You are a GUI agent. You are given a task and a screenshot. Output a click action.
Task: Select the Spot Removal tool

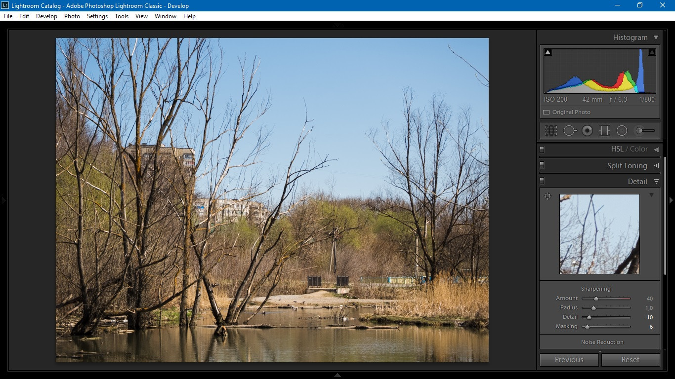[570, 130]
